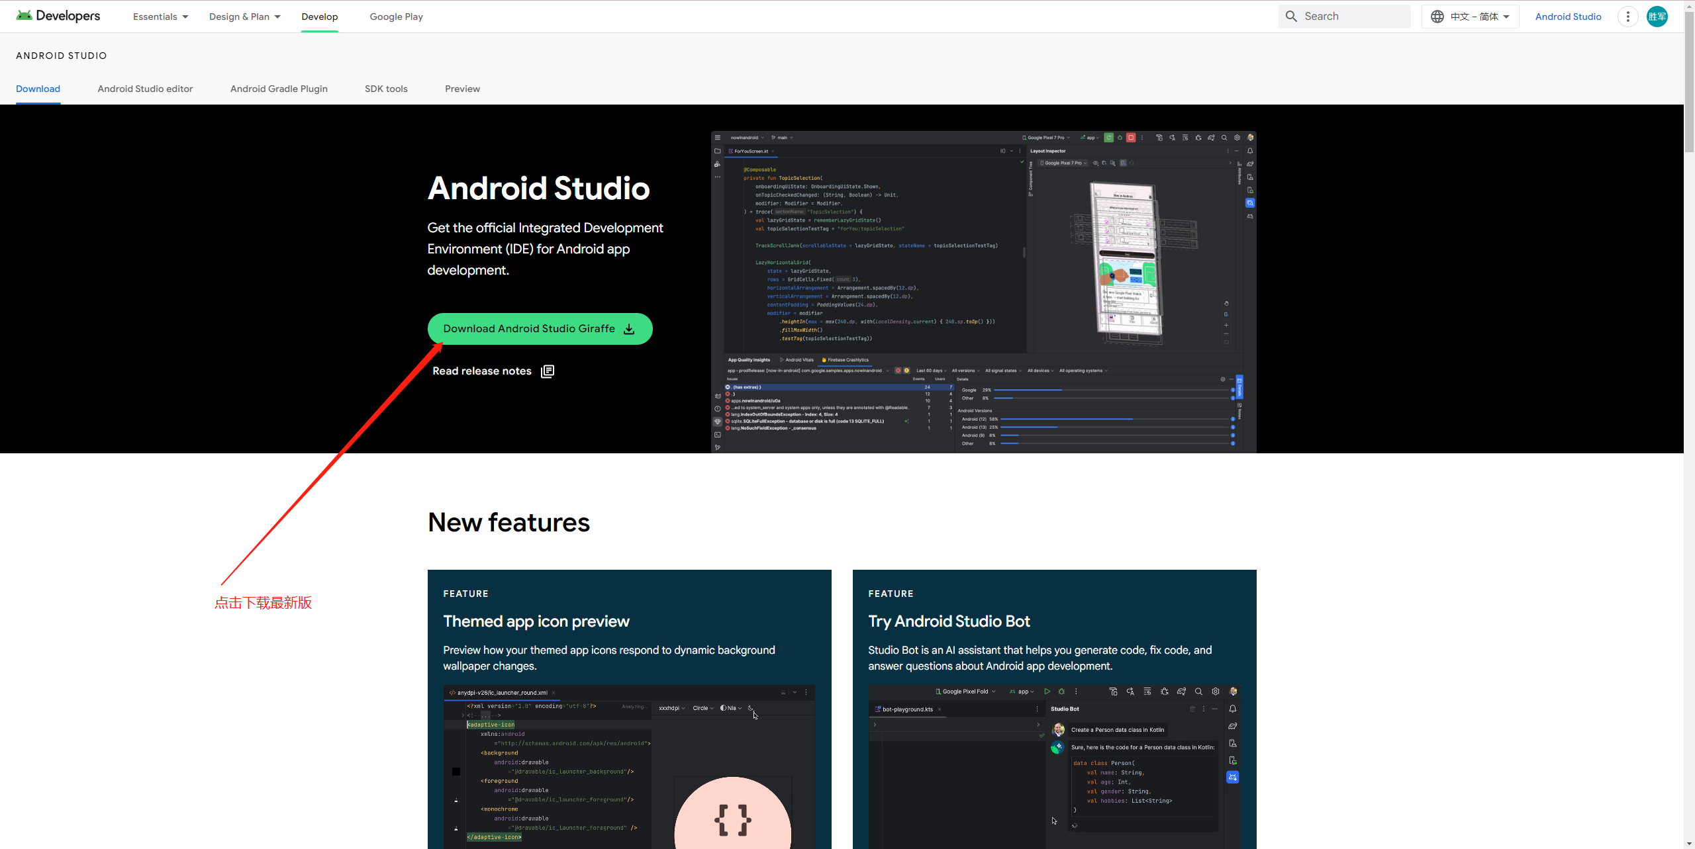Expand the Design & Plan dropdown
Image resolution: width=1695 pixels, height=849 pixels.
point(244,17)
